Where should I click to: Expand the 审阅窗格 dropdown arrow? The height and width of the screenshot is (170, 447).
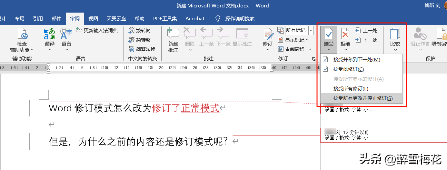click(x=310, y=49)
